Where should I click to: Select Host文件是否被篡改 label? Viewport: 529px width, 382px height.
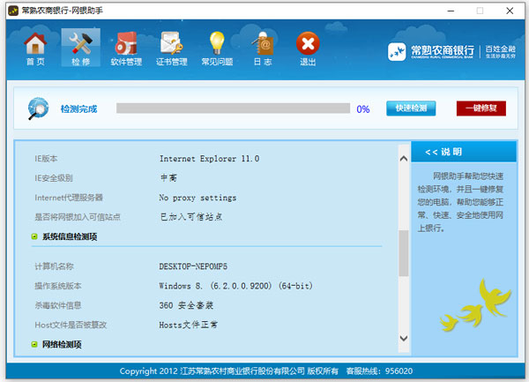pyautogui.click(x=71, y=325)
